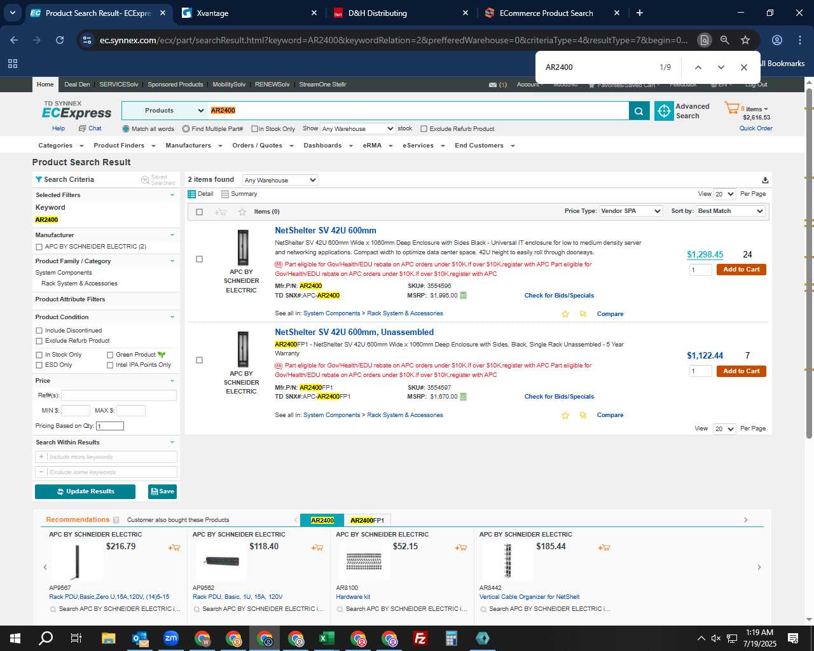Toggle In Stock Only checkbox near search bar
The height and width of the screenshot is (651, 814).
click(254, 129)
